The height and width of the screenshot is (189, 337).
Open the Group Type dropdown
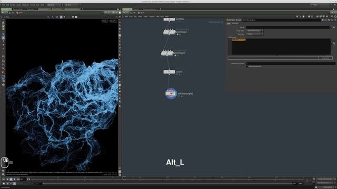pos(255,30)
